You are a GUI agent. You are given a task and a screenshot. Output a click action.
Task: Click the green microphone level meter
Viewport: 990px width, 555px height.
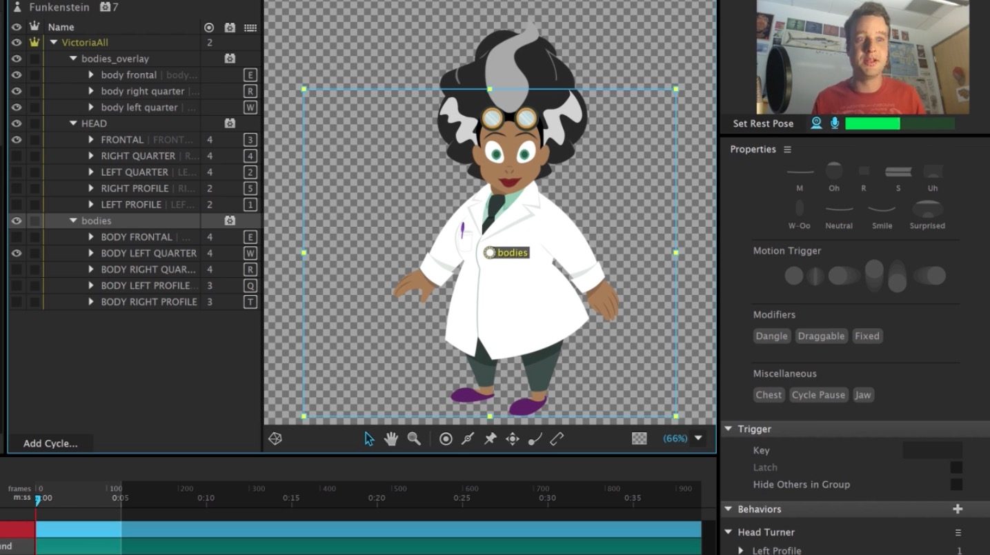click(900, 123)
